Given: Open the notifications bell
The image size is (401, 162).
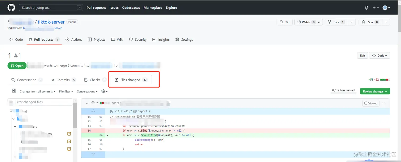Looking at the screenshot, I should point(367,8).
